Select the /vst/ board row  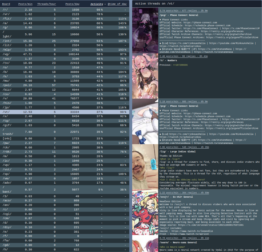tap(65, 169)
